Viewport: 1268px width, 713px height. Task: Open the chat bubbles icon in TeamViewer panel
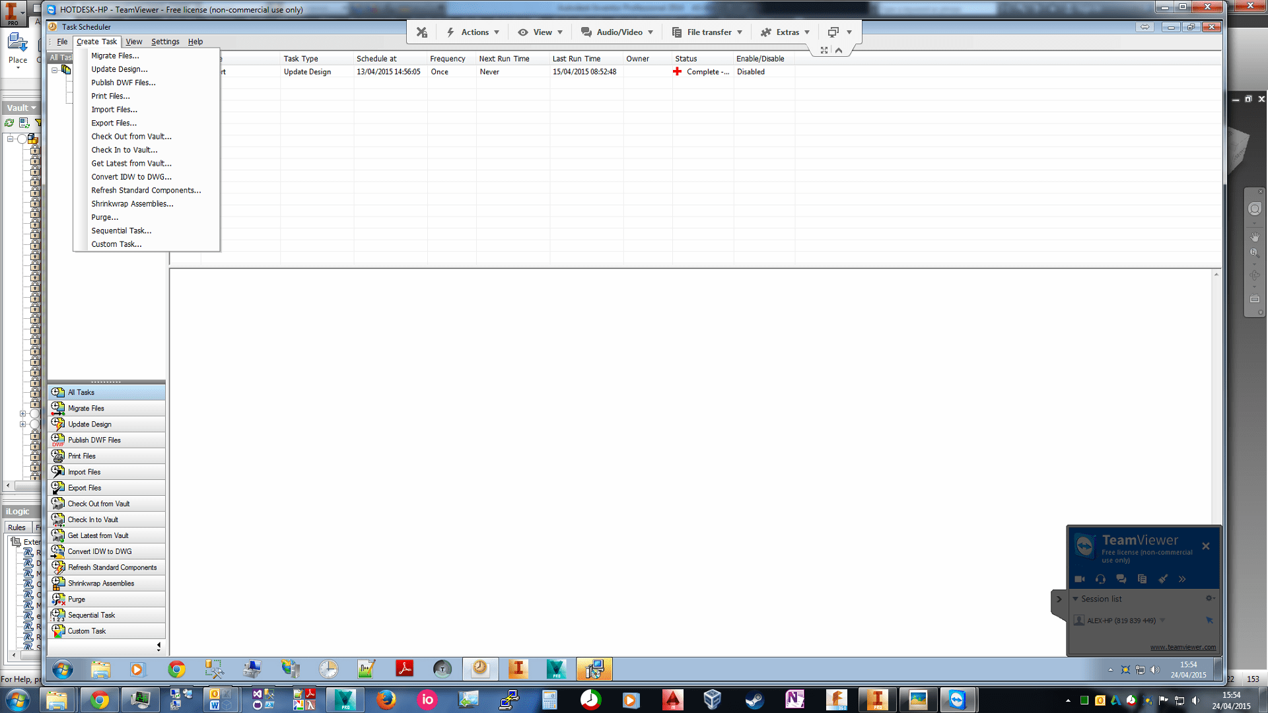[x=1121, y=579]
